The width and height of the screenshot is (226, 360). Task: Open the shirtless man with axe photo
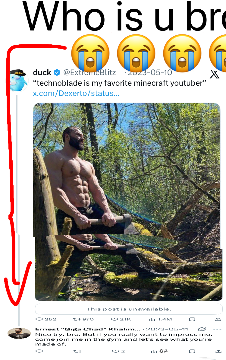tap(128, 202)
